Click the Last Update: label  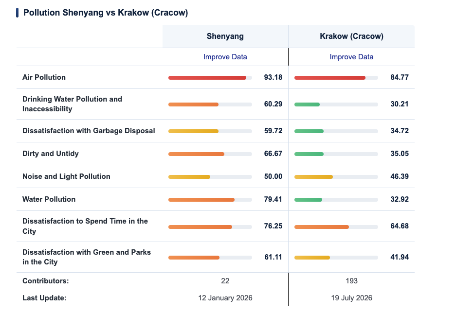click(44, 298)
